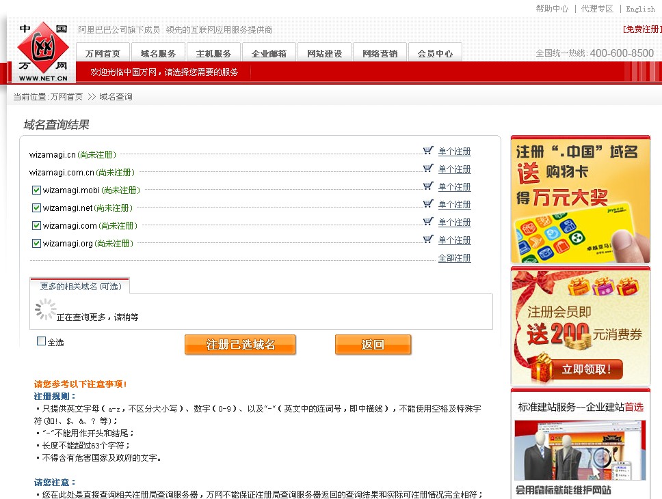Switch to the English site link

(x=641, y=9)
